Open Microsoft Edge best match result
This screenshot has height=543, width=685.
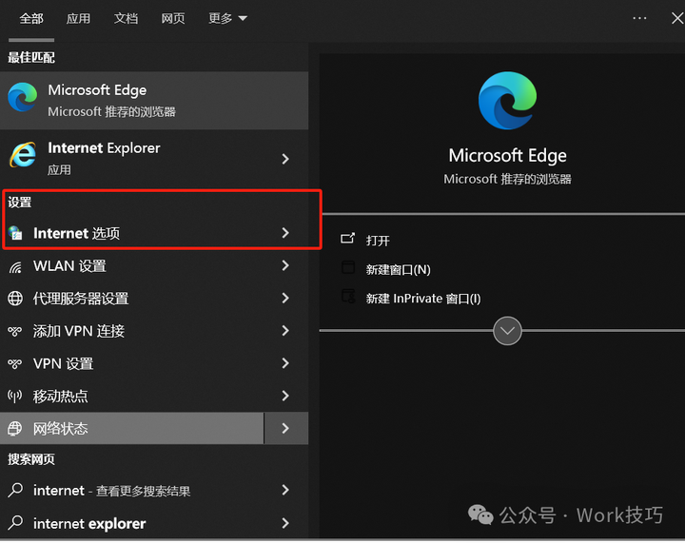(154, 101)
